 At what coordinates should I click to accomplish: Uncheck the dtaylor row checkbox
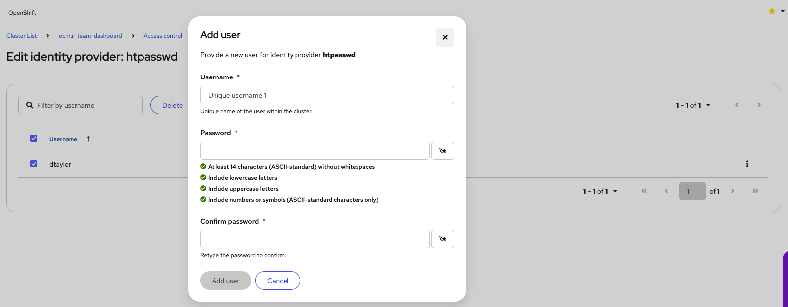coord(34,164)
